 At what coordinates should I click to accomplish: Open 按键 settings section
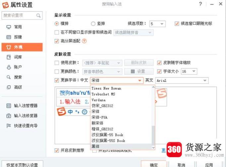click(x=22, y=37)
